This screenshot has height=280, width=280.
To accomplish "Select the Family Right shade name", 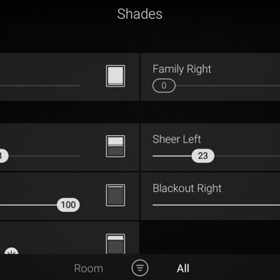I will tap(182, 69).
